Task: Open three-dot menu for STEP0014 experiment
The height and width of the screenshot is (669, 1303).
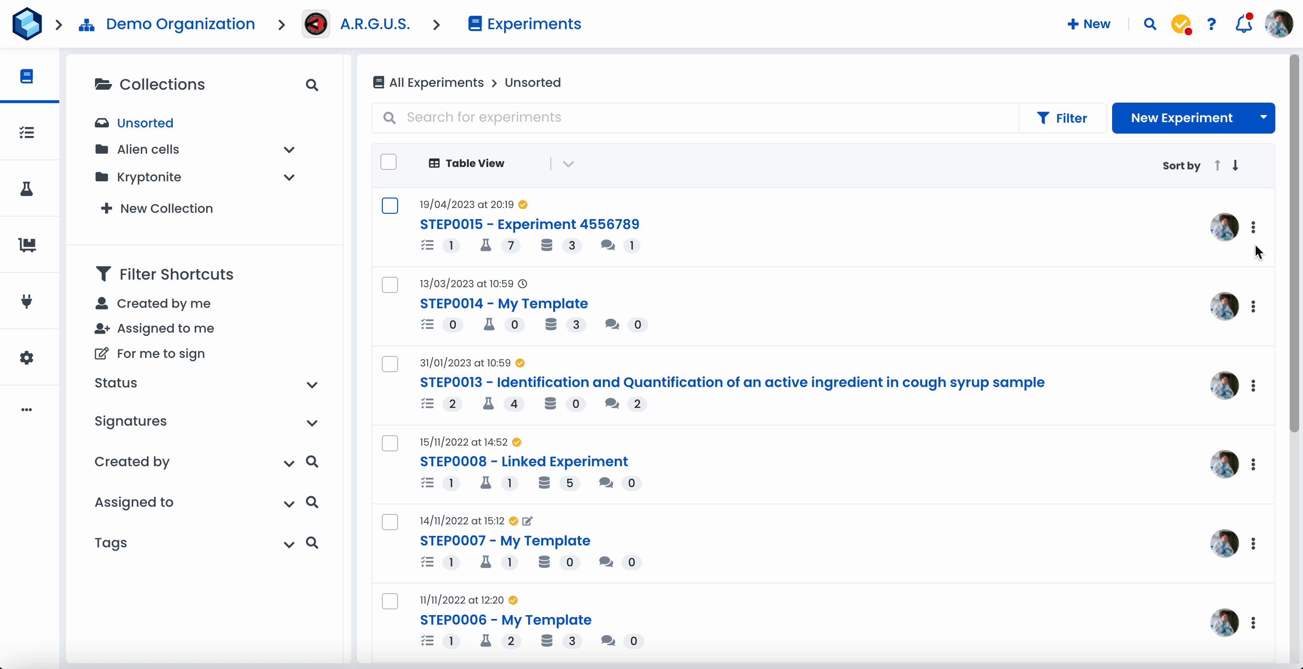Action: pos(1253,306)
